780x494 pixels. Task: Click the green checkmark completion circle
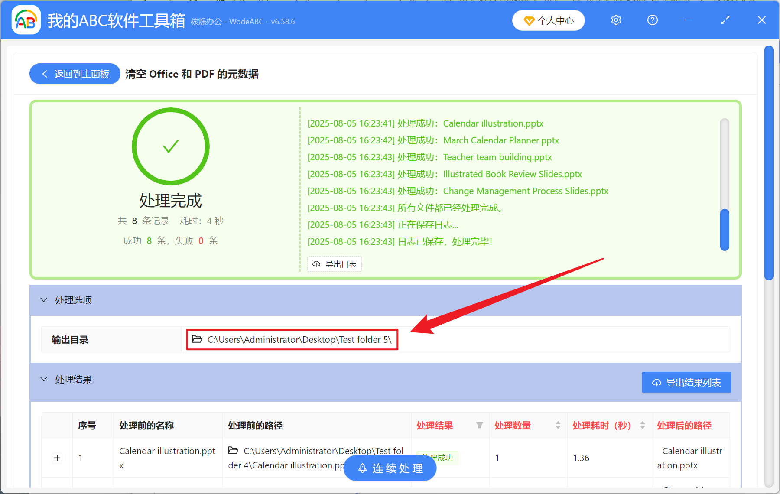click(171, 146)
